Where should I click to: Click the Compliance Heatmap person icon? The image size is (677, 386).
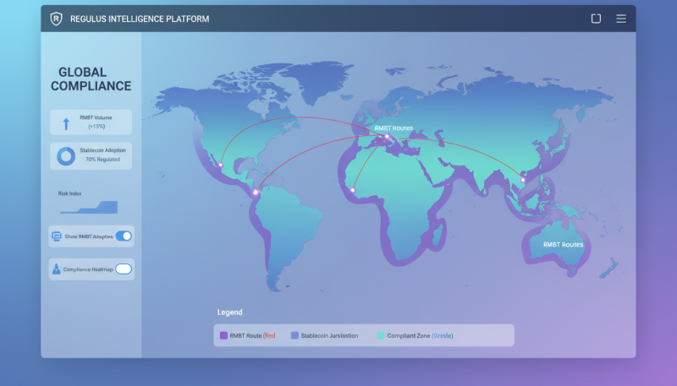[x=57, y=269]
